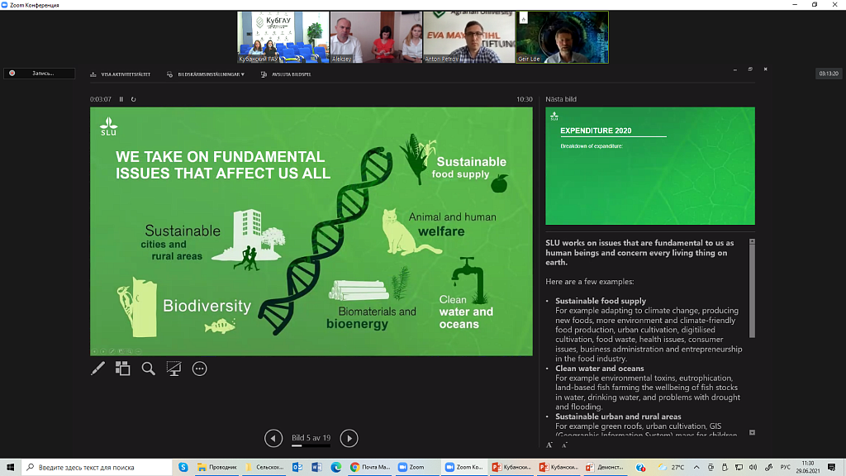This screenshot has width=846, height=476.
Task: Click the notes pane scrollbar thumb
Action: [x=752, y=292]
